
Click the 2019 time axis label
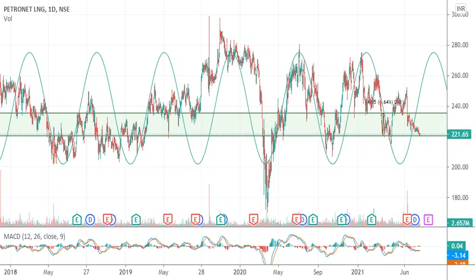coord(125,272)
